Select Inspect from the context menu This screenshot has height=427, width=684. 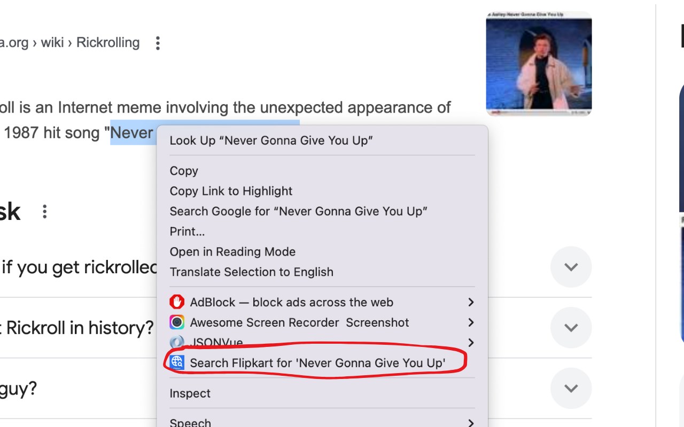(x=190, y=393)
